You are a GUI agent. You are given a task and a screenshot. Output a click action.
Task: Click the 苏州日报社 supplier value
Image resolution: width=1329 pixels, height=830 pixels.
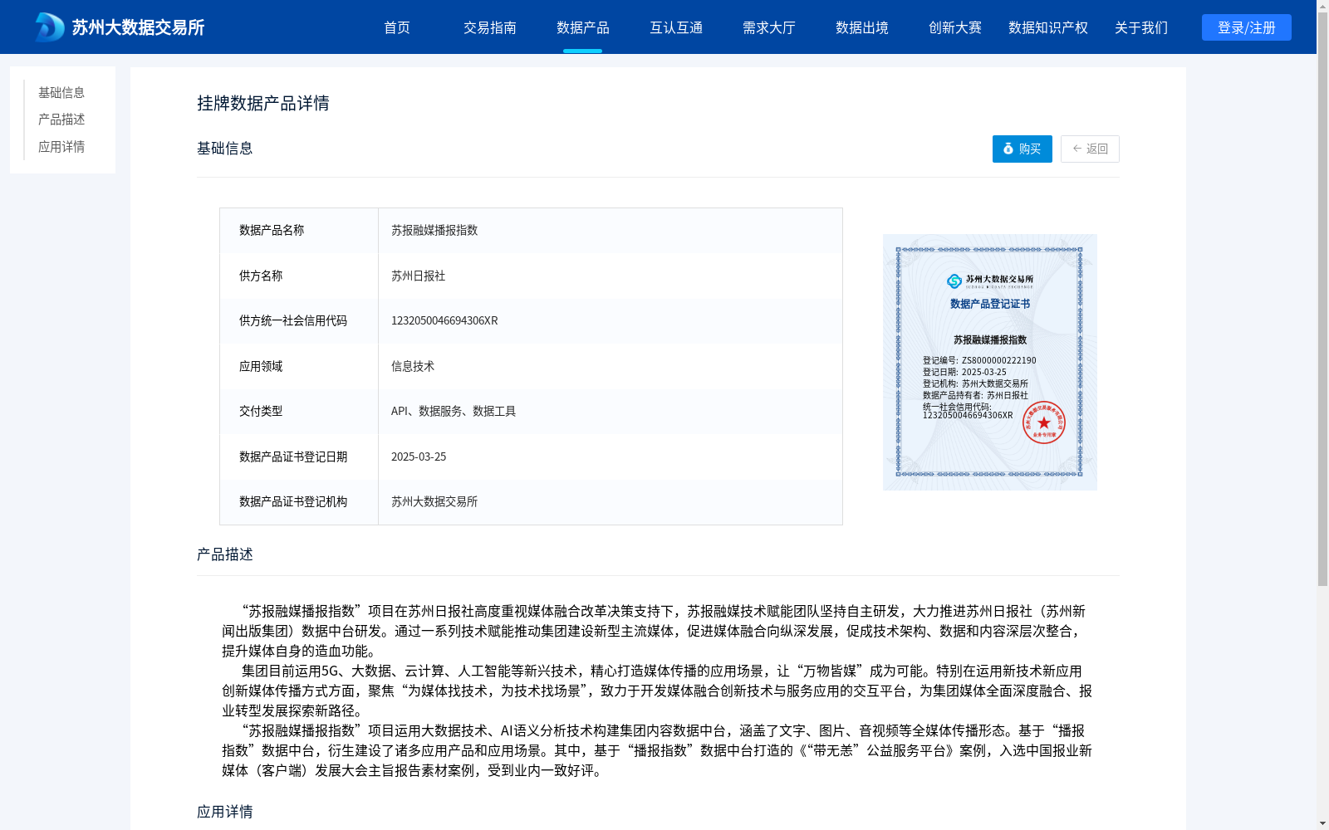(419, 276)
